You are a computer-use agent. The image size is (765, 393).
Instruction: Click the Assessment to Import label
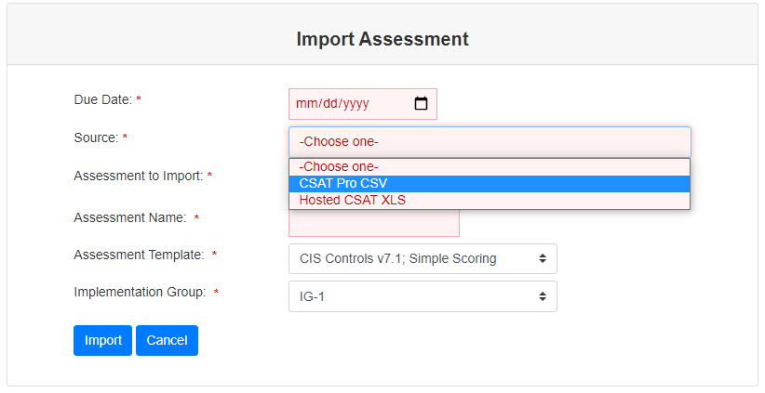point(137,176)
